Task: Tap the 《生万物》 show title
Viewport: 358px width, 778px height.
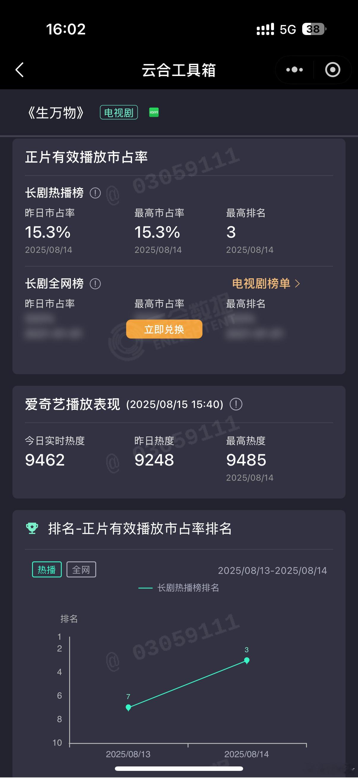Action: pos(56,113)
